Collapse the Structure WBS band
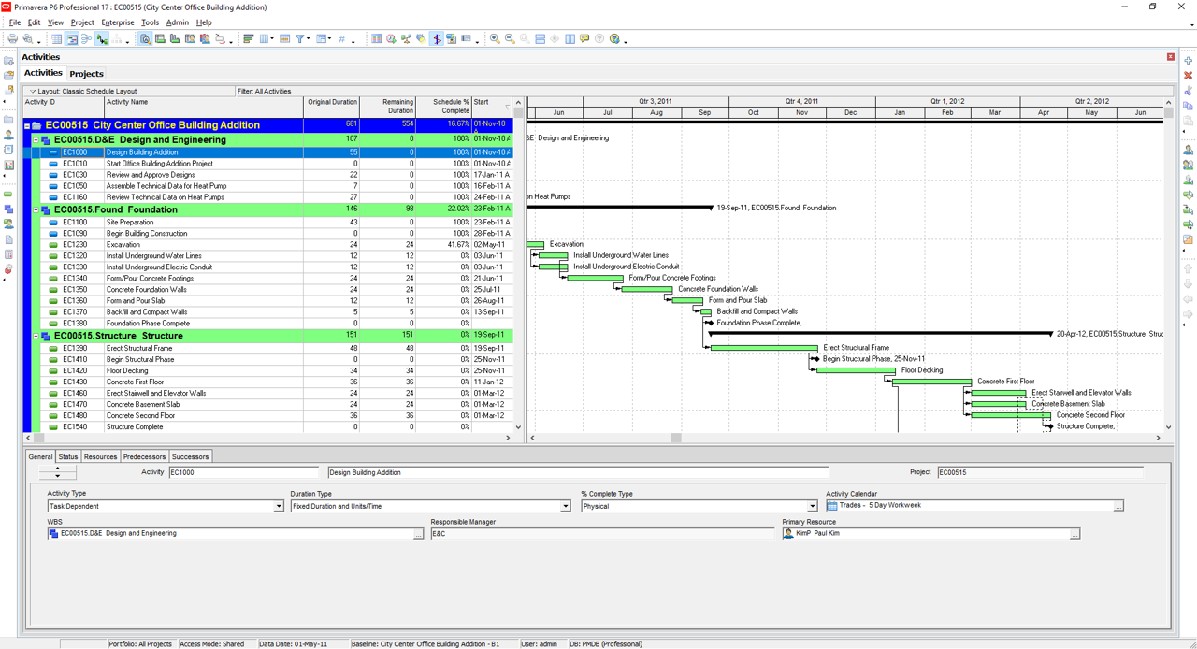 pos(36,336)
